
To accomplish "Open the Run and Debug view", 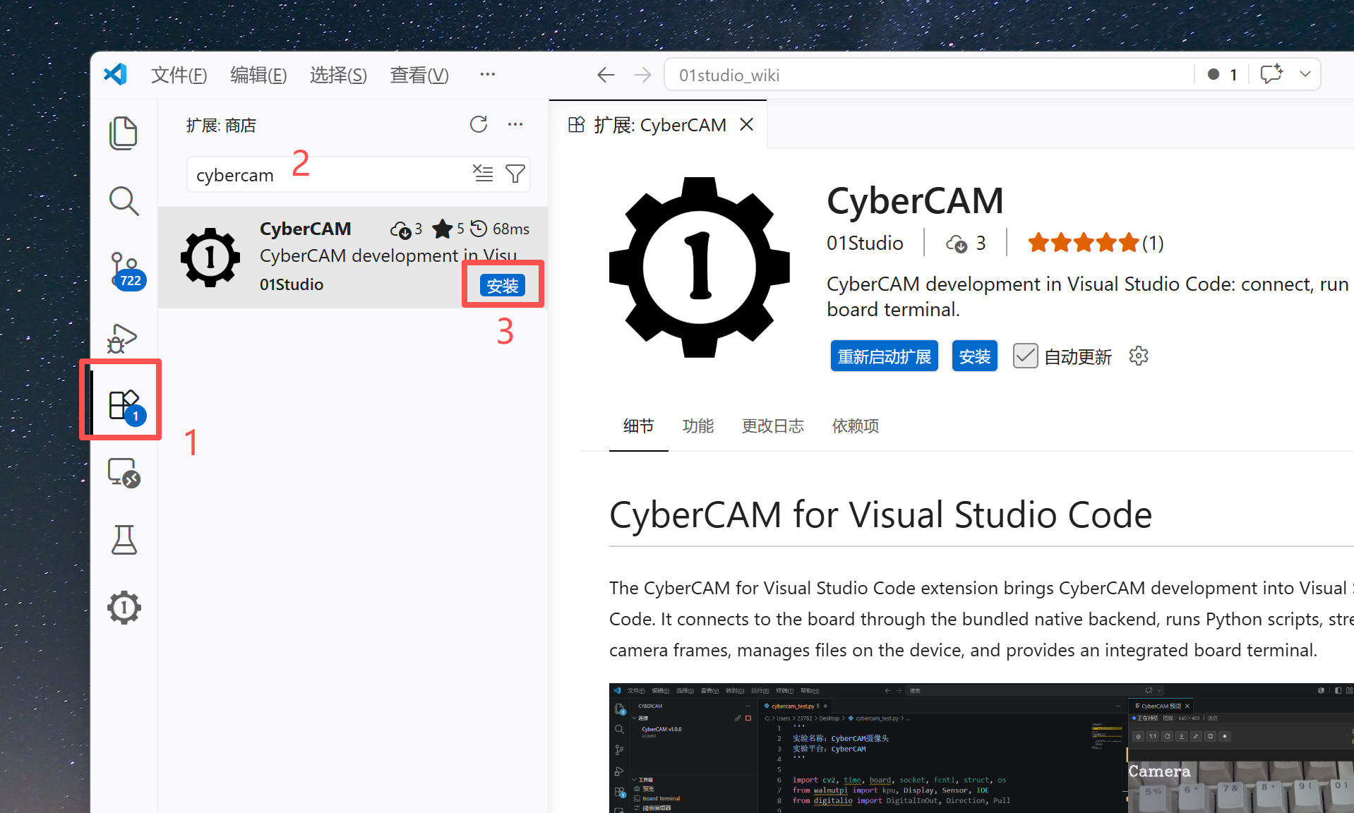I will coord(122,339).
